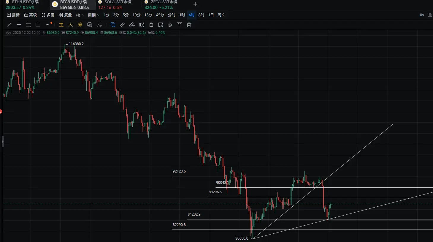Select the 92123.6 horizontal line label
Image resolution: width=433 pixels, height=242 pixels.
(x=179, y=171)
